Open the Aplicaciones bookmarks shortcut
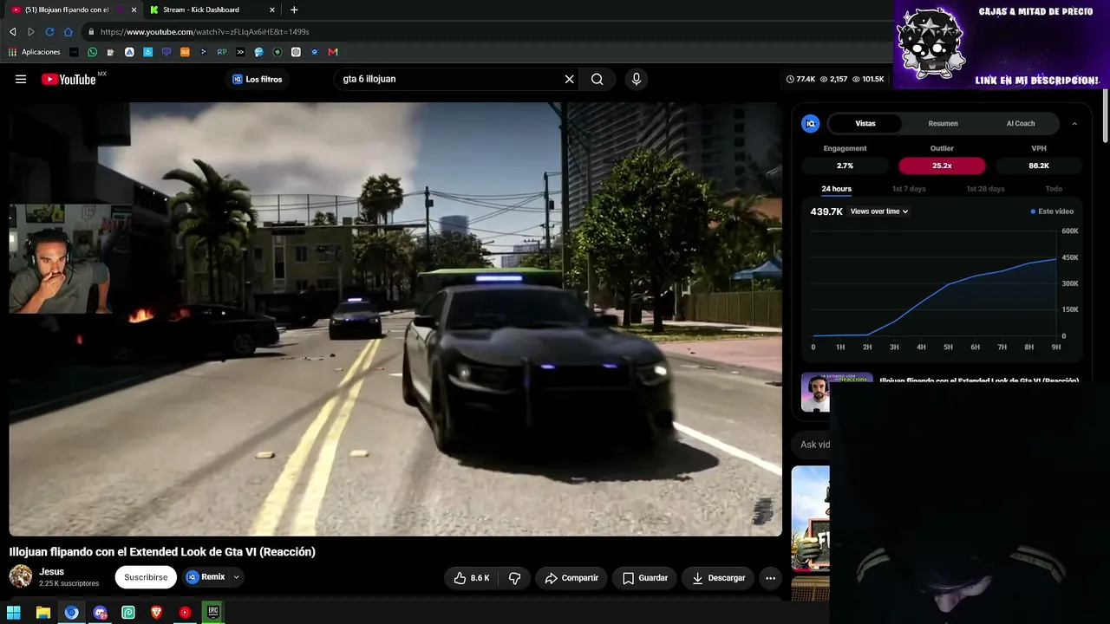Viewport: 1110px width, 624px height. tap(35, 52)
